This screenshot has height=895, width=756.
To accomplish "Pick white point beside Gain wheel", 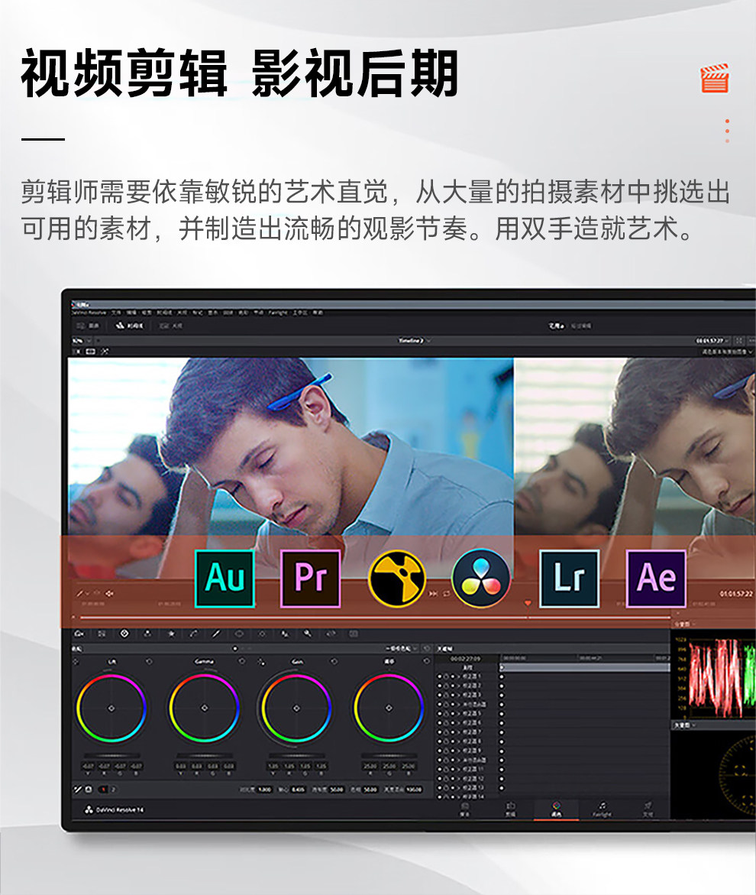I will tap(261, 662).
